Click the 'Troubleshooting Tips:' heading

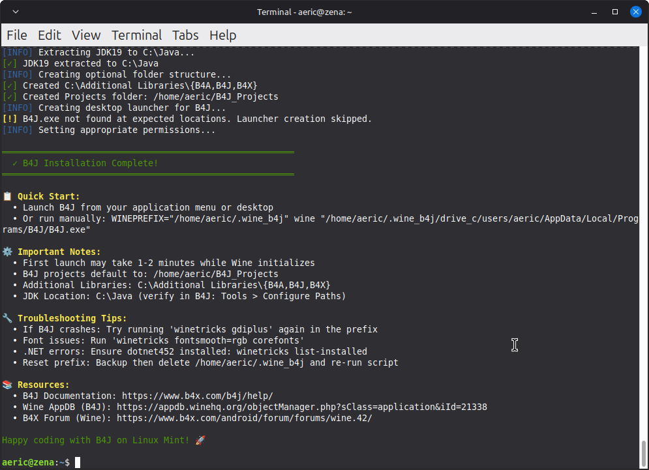coord(72,318)
